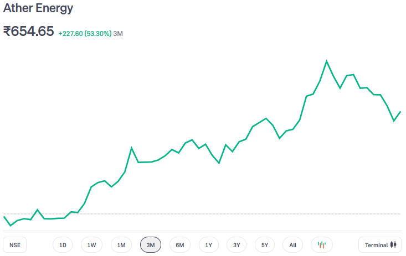Click the candle icon beside Terminal
Screen dimensions: 406x256
(394, 245)
